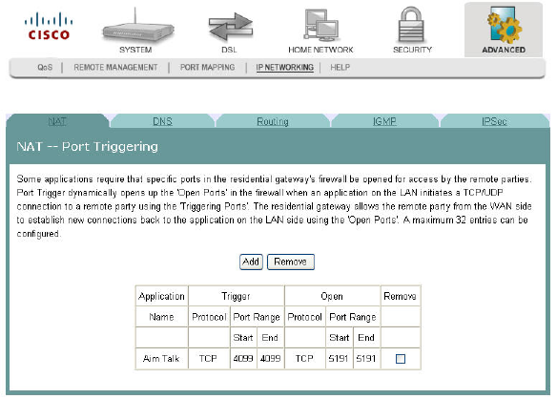557x399 pixels.
Task: Switch to the DNS tab
Action: coord(162,121)
